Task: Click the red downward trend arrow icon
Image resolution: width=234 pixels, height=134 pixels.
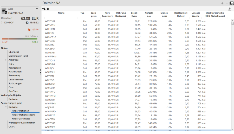Action: point(29,30)
